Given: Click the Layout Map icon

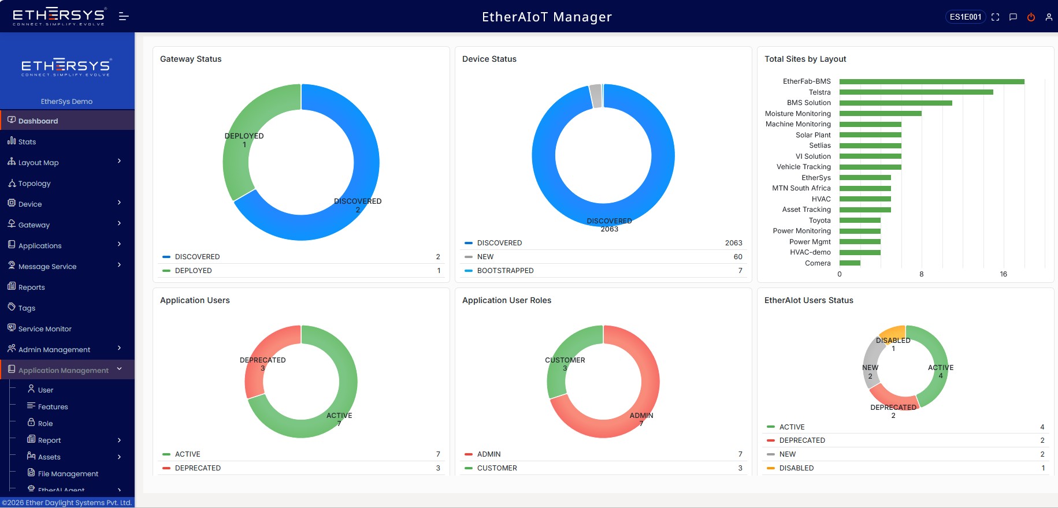Looking at the screenshot, I should click(x=12, y=162).
